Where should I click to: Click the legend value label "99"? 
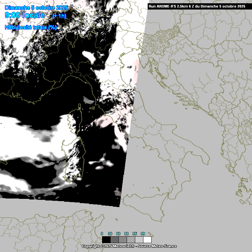(x=143, y=234)
